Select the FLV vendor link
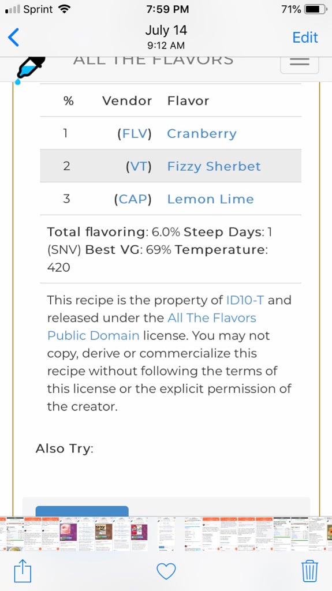 click(135, 133)
